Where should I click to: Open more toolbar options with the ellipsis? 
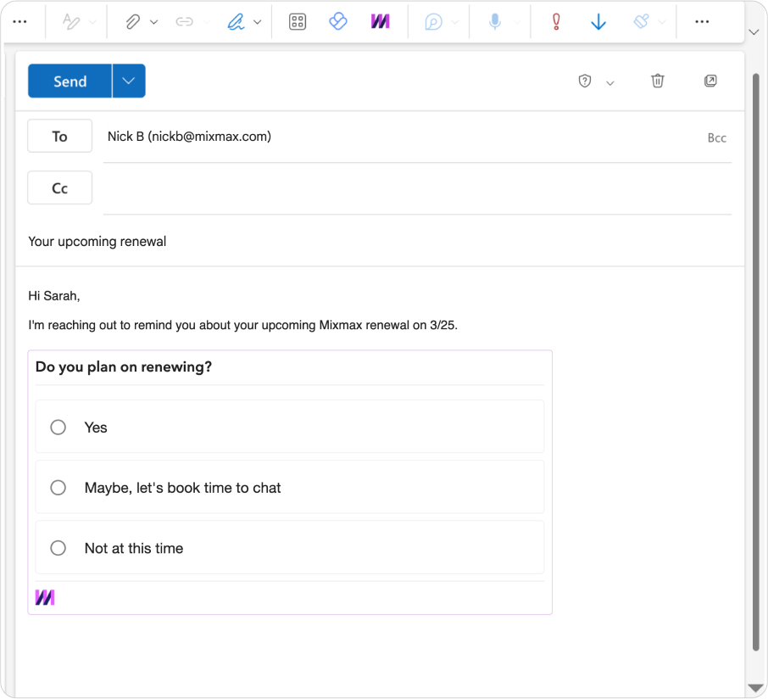(x=702, y=21)
